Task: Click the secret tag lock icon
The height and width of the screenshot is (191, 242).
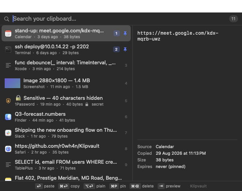Action: click(87, 104)
